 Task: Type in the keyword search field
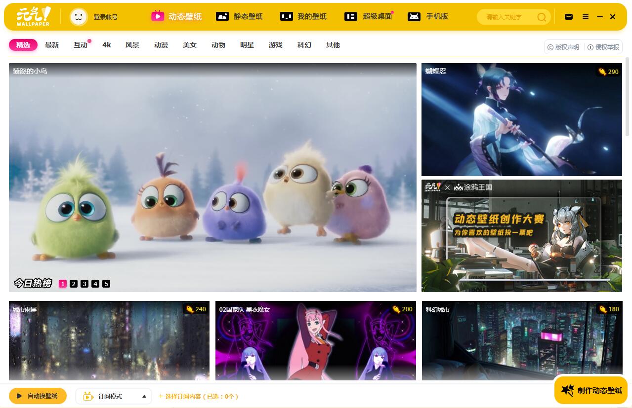click(508, 17)
